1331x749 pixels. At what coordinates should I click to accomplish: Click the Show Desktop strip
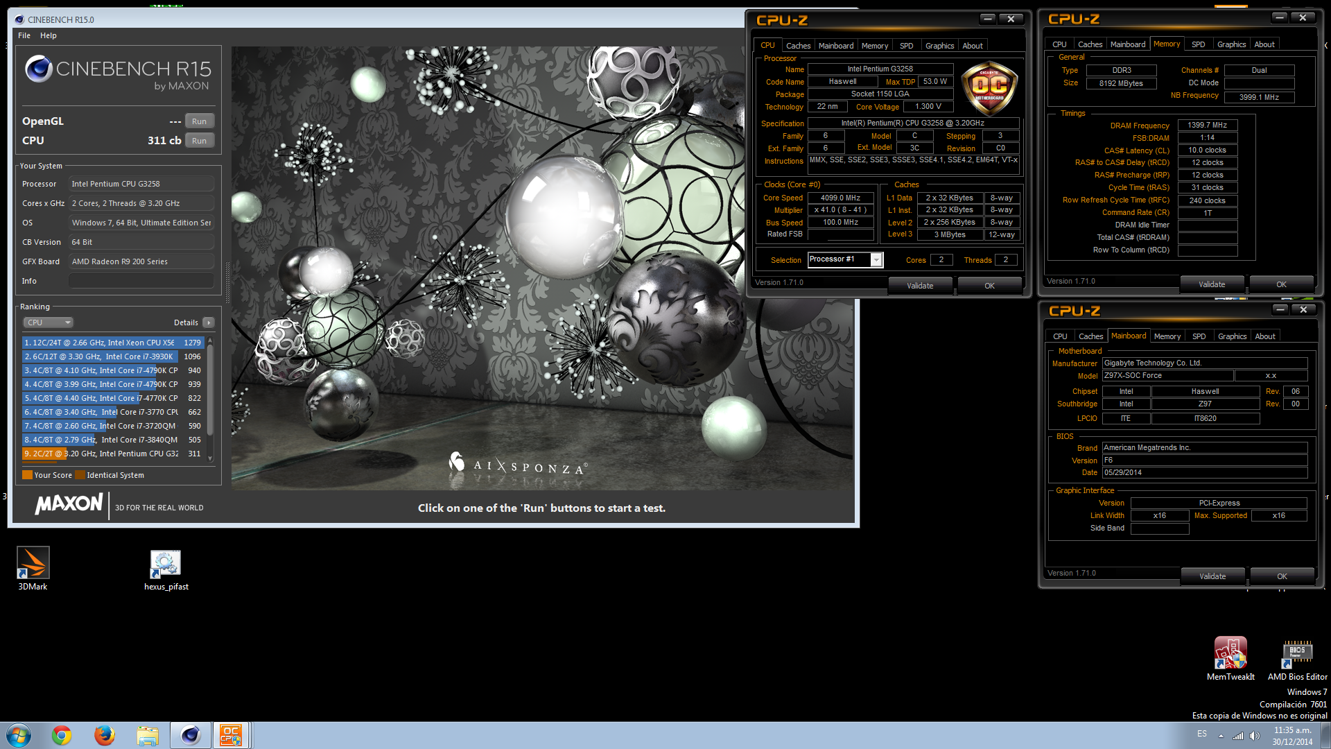[1325, 735]
